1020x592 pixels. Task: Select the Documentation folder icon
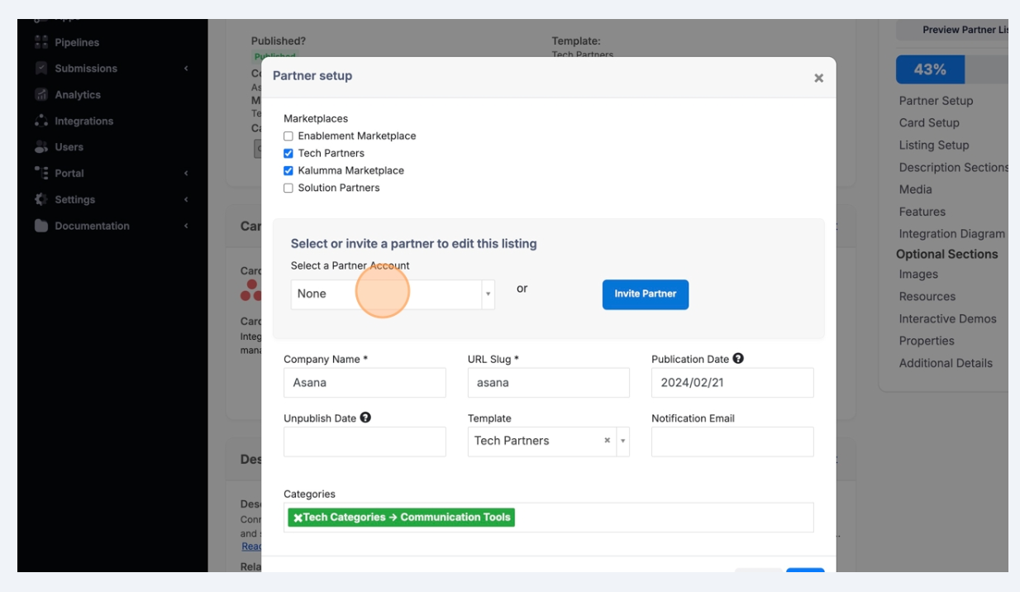pos(41,226)
